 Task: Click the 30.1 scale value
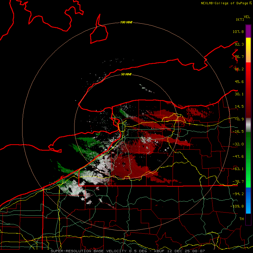(x=239, y=94)
